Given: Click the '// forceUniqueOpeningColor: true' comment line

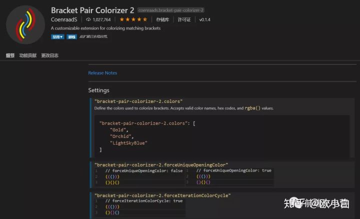Looking at the screenshot, I should (x=233, y=170).
